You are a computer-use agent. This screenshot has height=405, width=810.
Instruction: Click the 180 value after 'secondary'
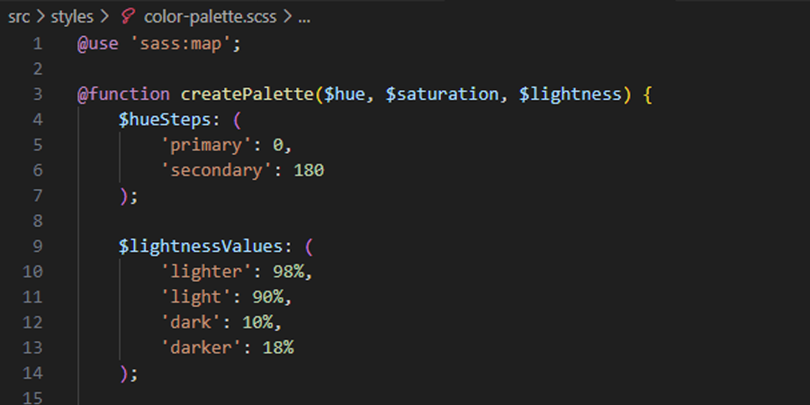click(309, 170)
